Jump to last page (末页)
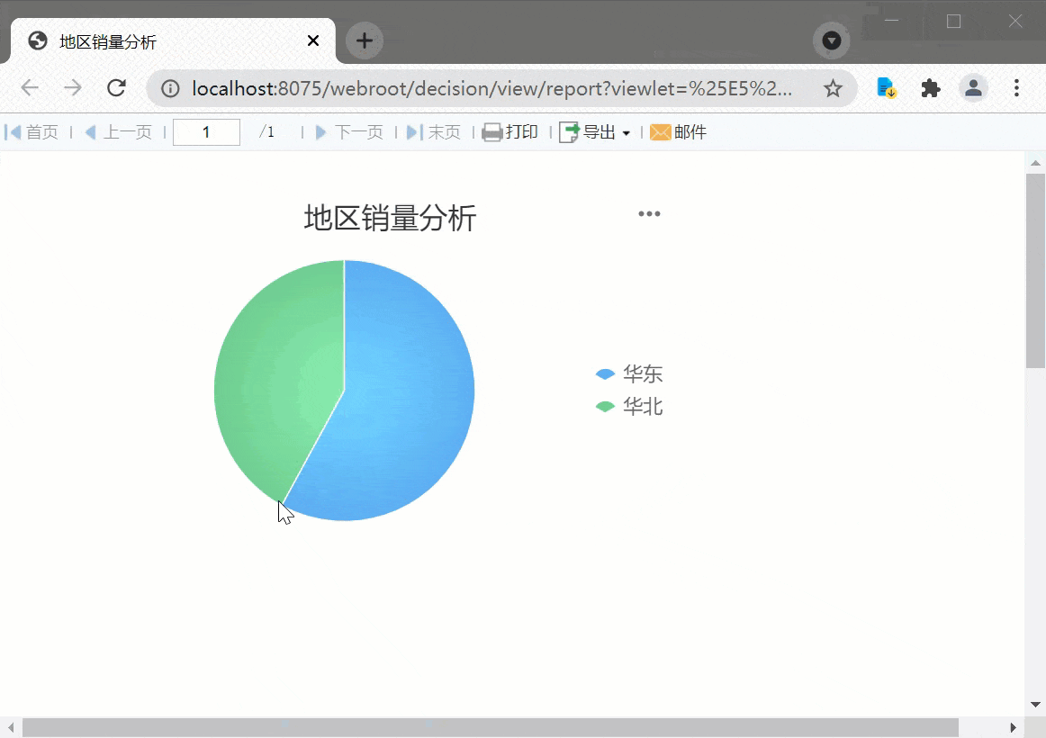The image size is (1046, 738). coord(434,132)
